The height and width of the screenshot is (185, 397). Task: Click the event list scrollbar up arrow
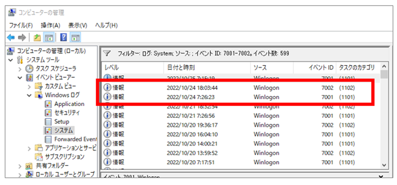pyautogui.click(x=384, y=67)
